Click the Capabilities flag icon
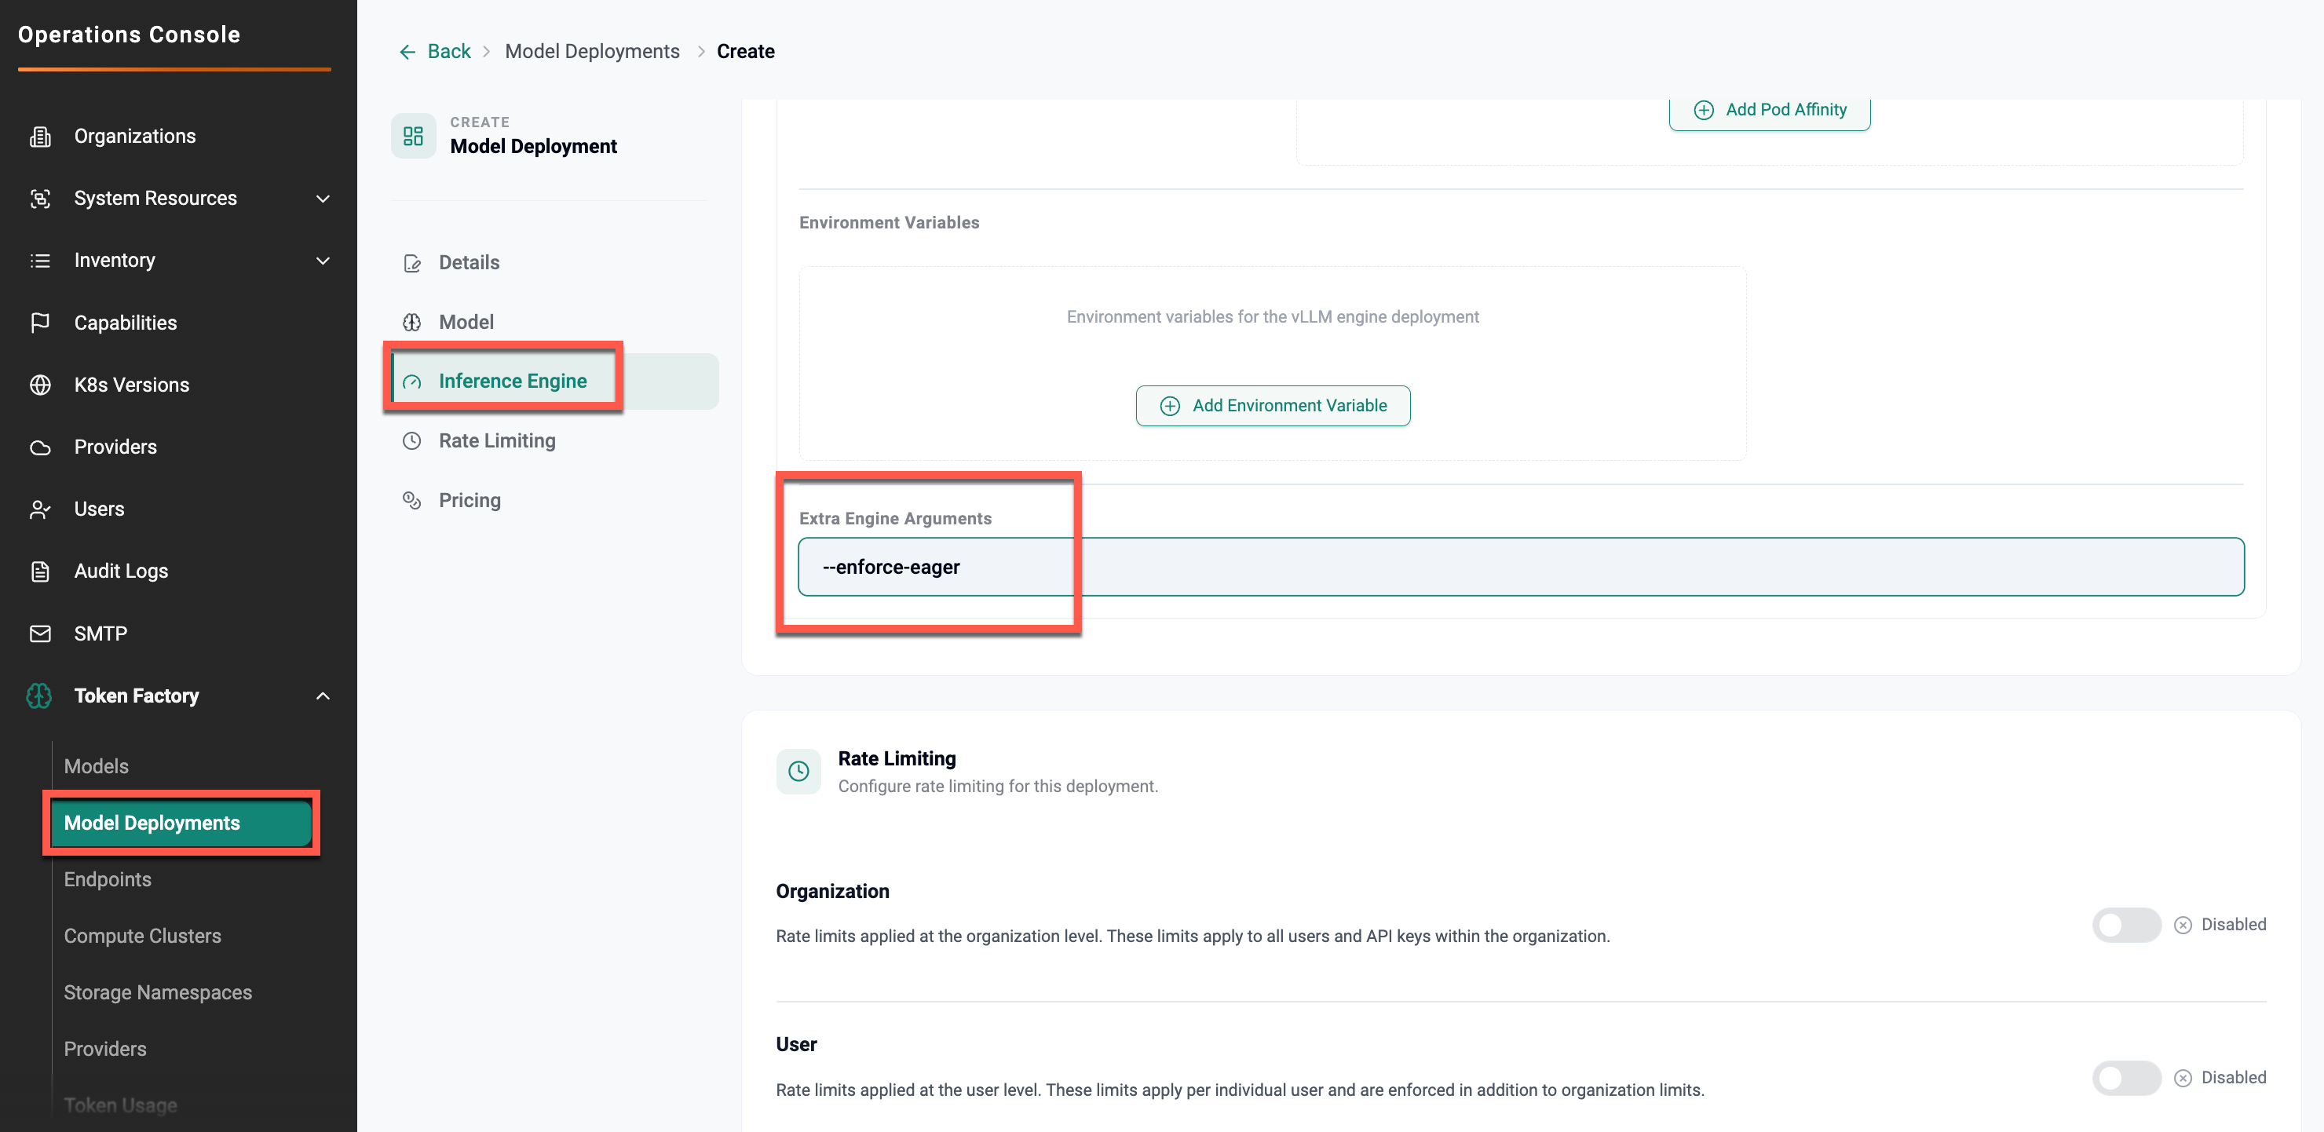 pos(40,323)
